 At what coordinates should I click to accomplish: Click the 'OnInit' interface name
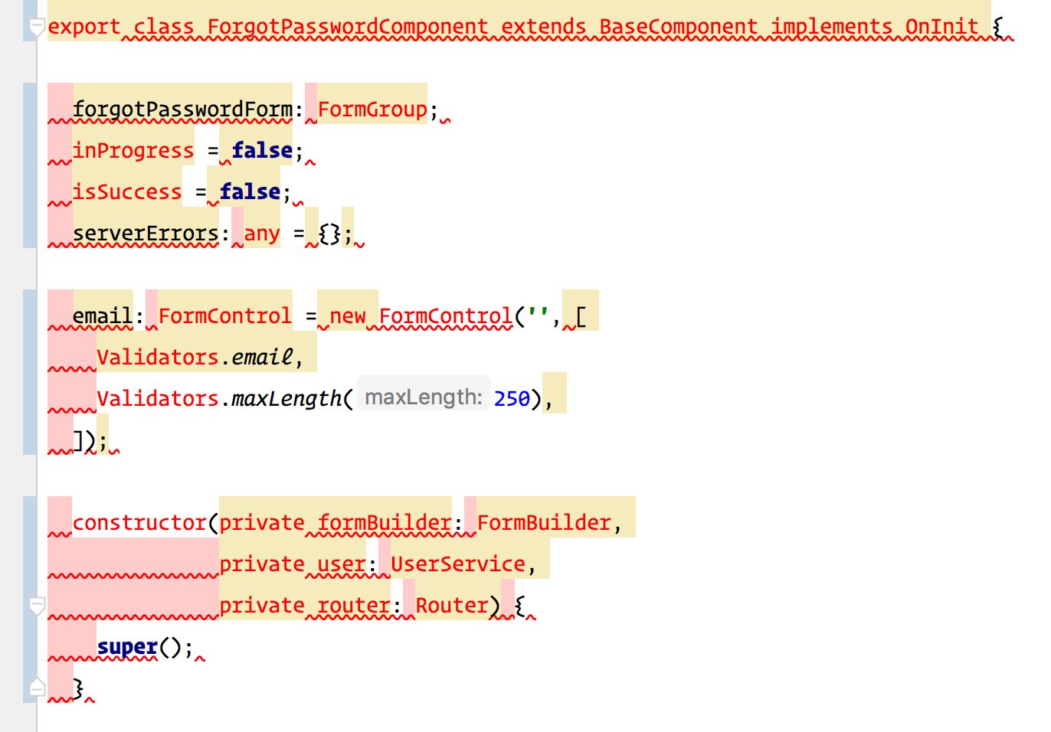pyautogui.click(x=941, y=27)
